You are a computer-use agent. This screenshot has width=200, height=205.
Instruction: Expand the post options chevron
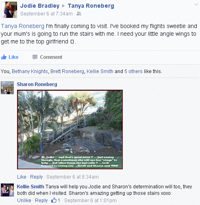point(196,5)
